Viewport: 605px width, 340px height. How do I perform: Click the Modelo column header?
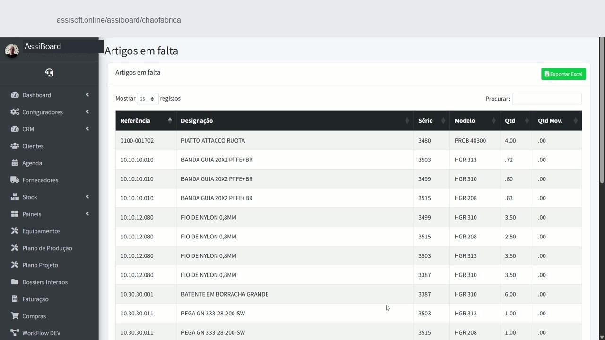[x=475, y=121]
